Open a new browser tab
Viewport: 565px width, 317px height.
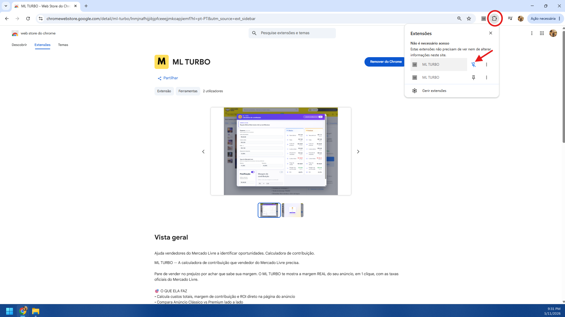point(86,6)
